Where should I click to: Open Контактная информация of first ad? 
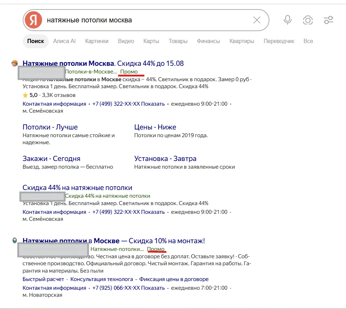54,104
